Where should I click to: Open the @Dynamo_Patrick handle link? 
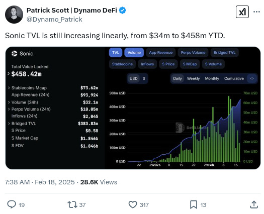(x=54, y=20)
